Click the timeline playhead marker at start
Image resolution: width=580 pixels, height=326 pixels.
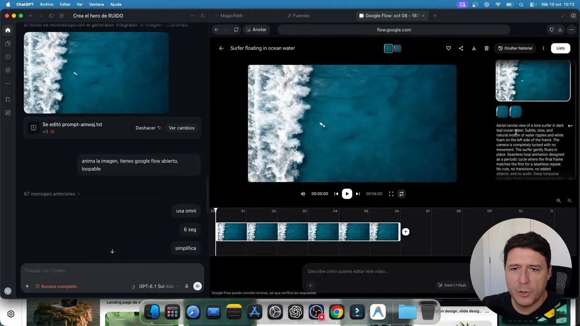pos(216,211)
